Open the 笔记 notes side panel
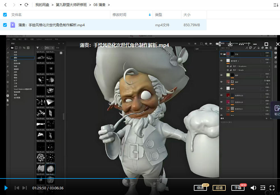Image resolution: width=280 pixels, height=195 pixels. (x=276, y=110)
